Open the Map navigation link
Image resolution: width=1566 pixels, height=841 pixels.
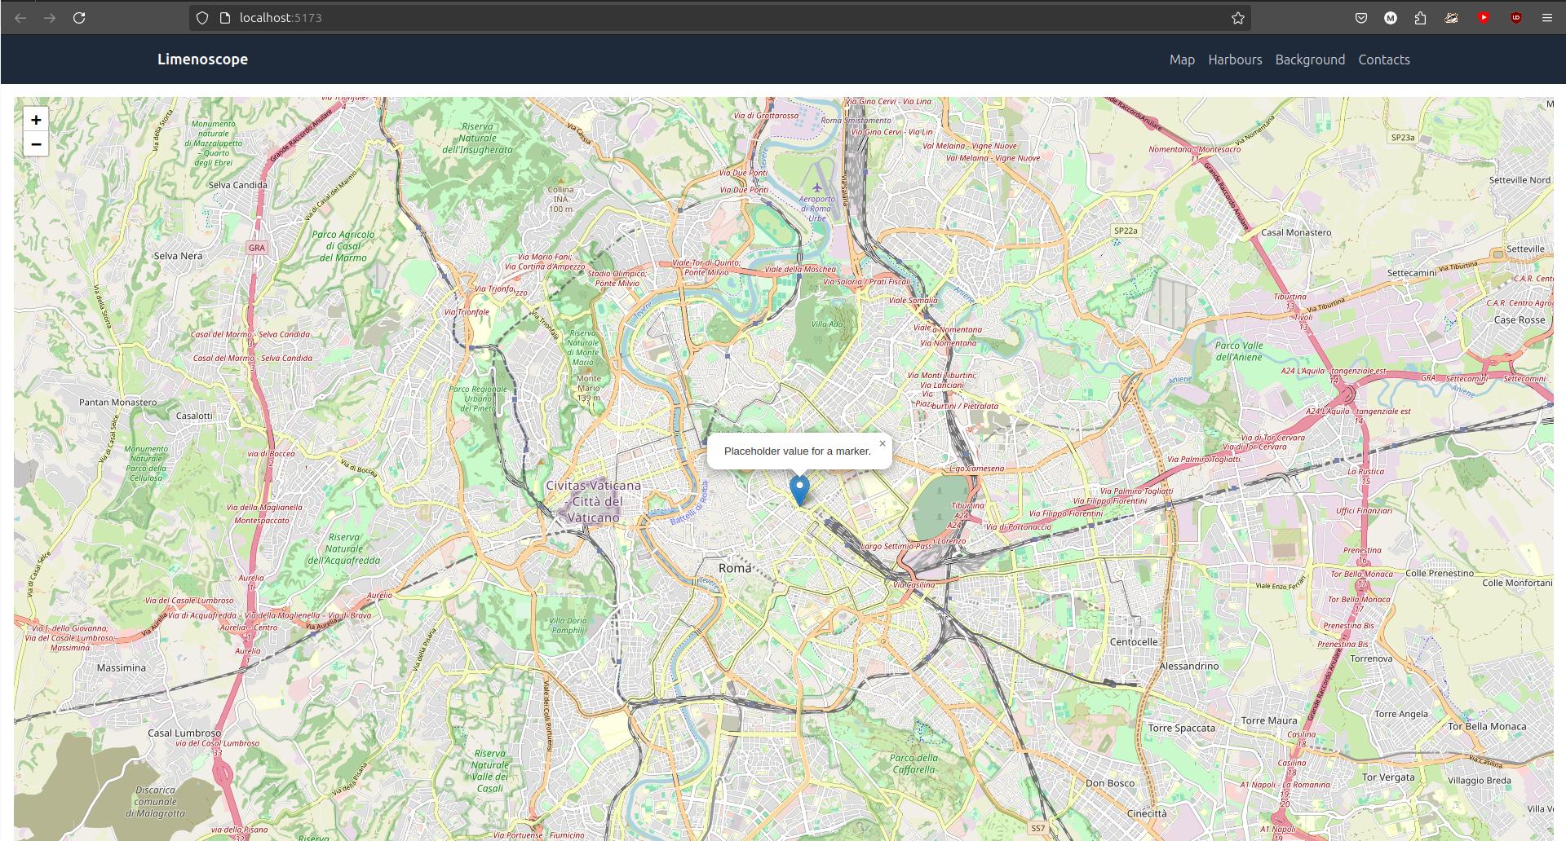click(1182, 59)
